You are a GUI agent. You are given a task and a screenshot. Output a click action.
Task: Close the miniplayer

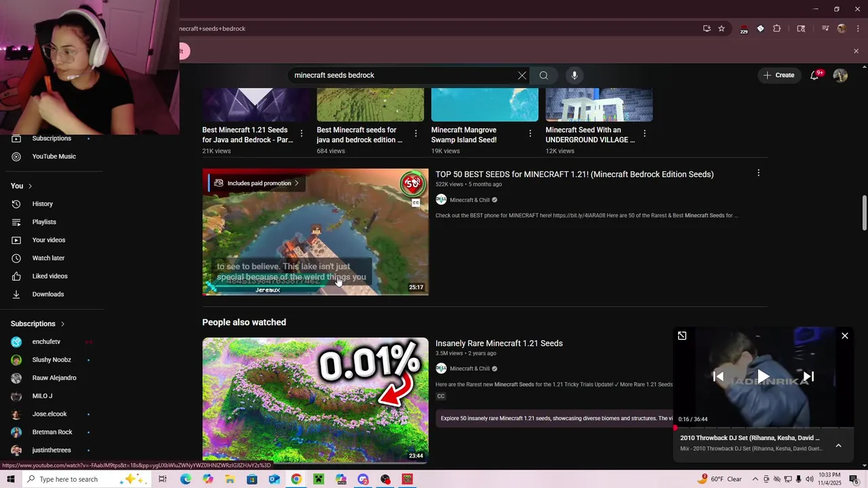tap(845, 335)
